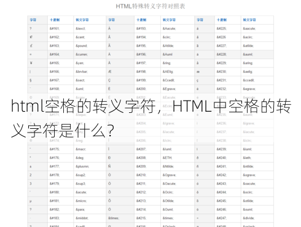Screen dimensions: 301x227
Task: Click the "&Aacute;" entity cell
Action: pyautogui.click(x=178, y=29)
